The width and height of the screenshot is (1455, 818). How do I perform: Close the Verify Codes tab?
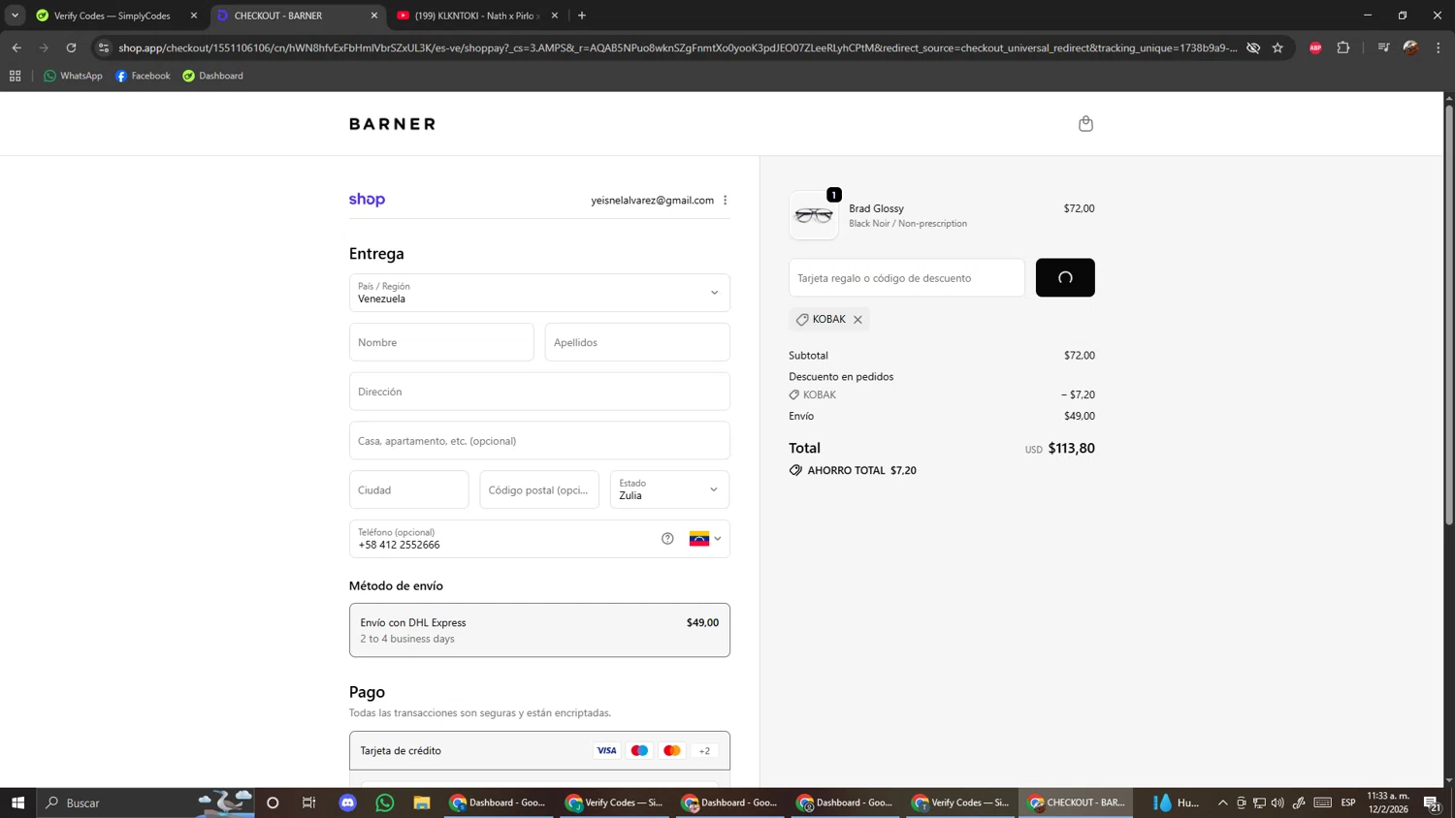(x=193, y=16)
